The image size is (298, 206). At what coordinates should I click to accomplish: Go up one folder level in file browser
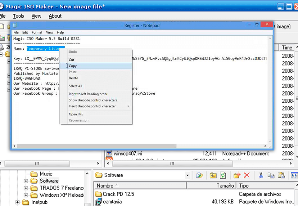213,175
